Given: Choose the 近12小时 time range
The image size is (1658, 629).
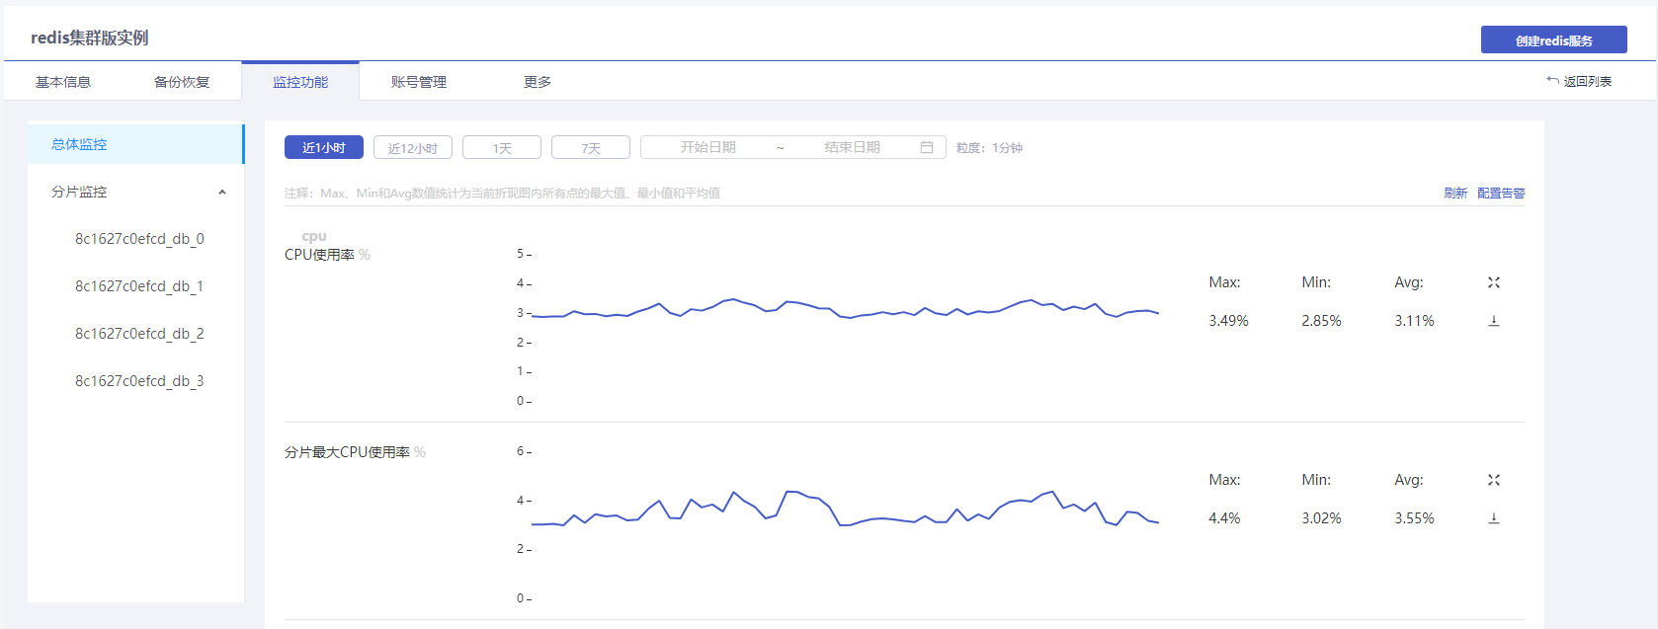Looking at the screenshot, I should pyautogui.click(x=413, y=147).
